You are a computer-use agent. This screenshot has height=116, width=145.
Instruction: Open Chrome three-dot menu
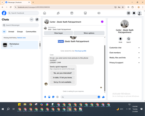[x=143, y=7]
